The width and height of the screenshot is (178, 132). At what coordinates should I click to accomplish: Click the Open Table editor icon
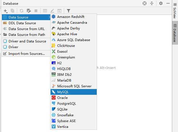45,11
